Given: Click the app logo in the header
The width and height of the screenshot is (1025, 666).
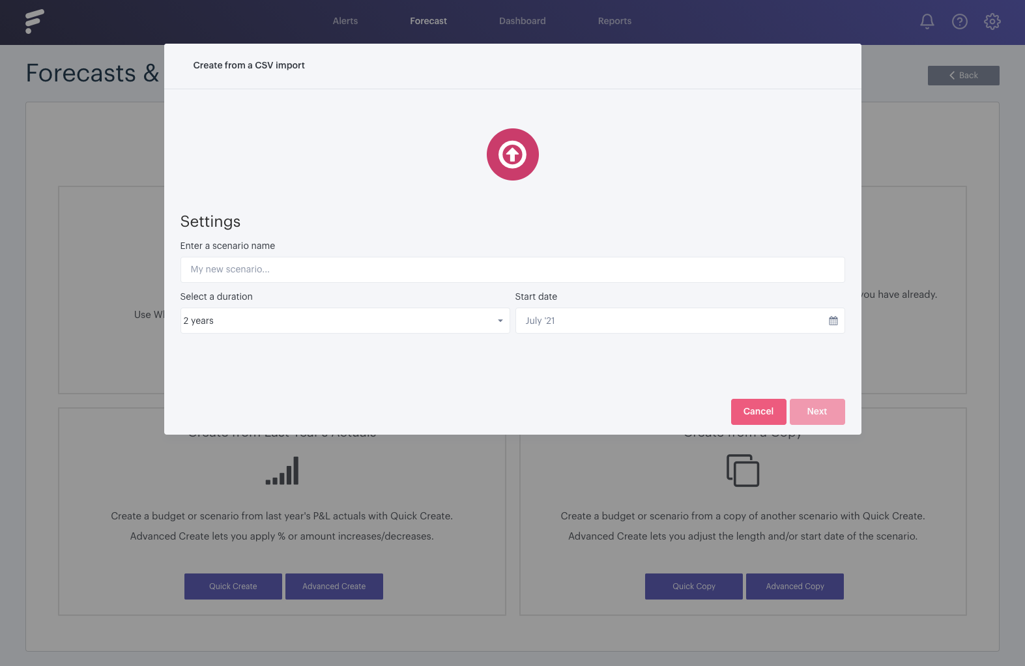Looking at the screenshot, I should tap(35, 22).
